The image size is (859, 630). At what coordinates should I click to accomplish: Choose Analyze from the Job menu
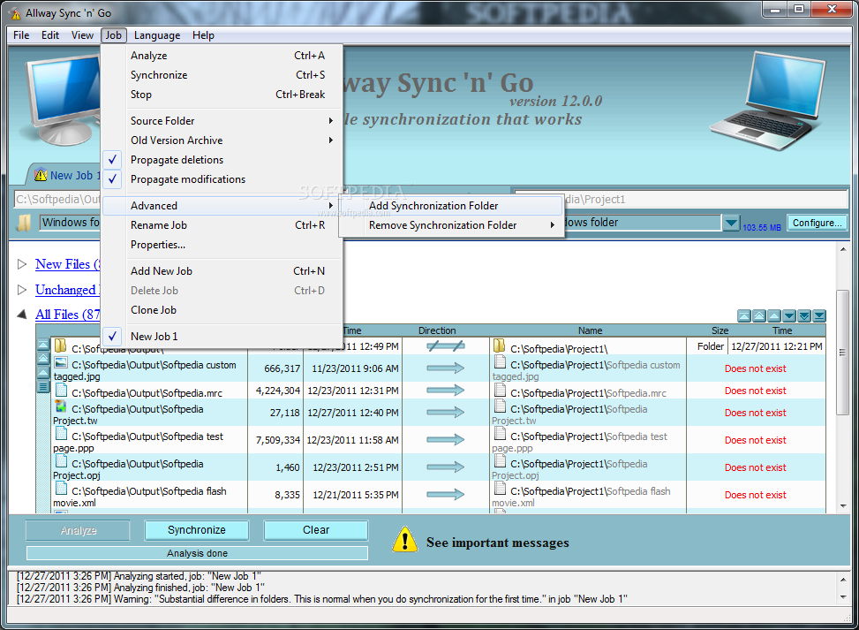tap(222, 56)
